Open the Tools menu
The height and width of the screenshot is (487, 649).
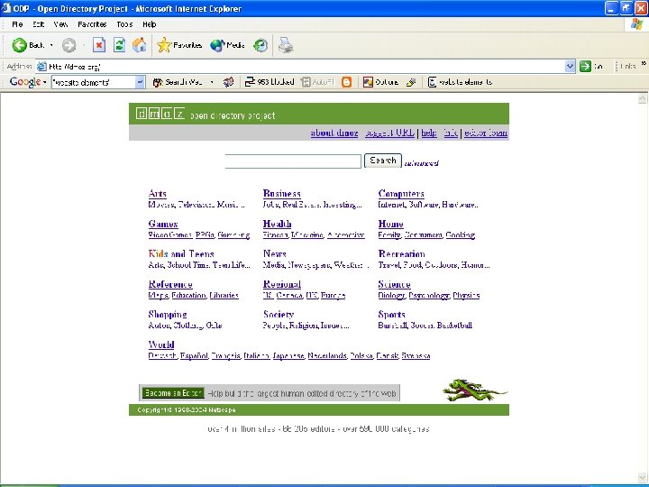(x=124, y=24)
